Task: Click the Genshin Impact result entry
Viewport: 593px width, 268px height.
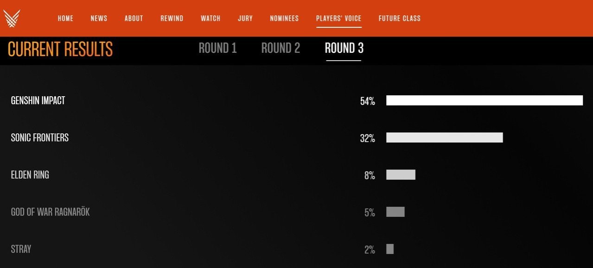Action: pyautogui.click(x=38, y=100)
